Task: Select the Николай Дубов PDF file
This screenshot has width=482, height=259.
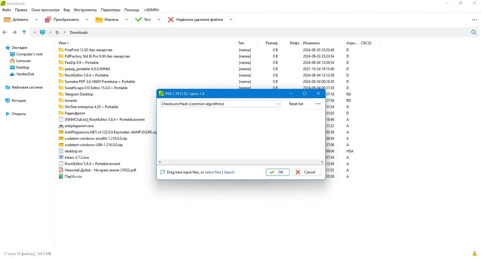Action: point(100,170)
